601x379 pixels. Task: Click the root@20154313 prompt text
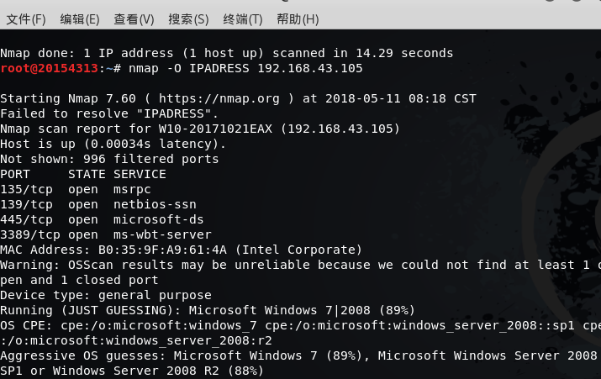[49, 68]
